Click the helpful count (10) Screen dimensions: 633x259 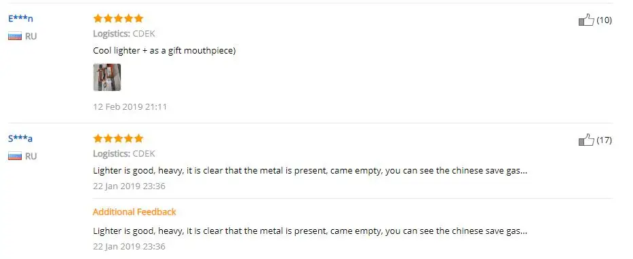pos(605,20)
